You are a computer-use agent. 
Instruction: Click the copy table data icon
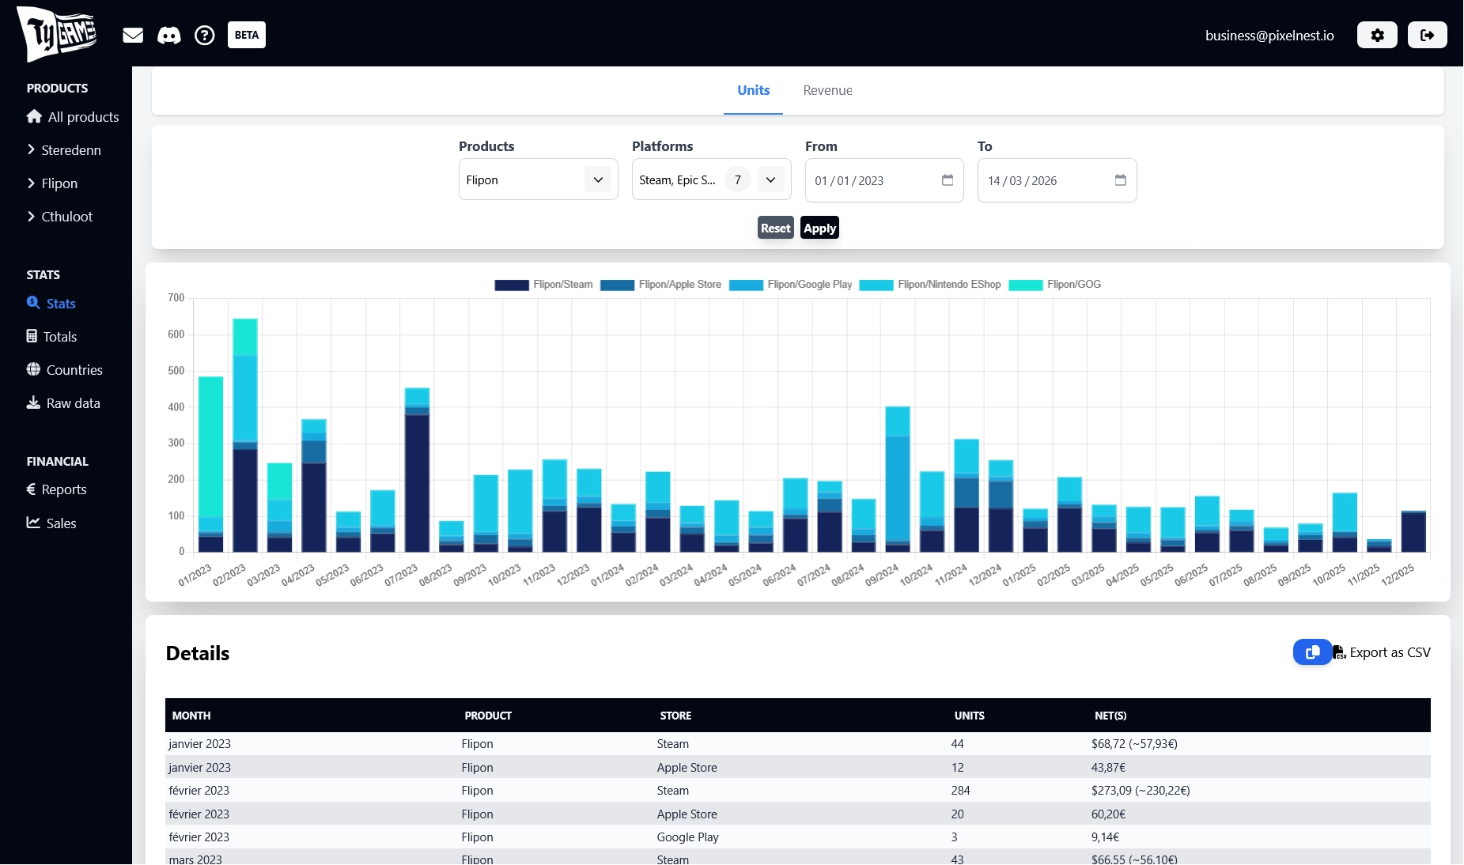(1312, 652)
